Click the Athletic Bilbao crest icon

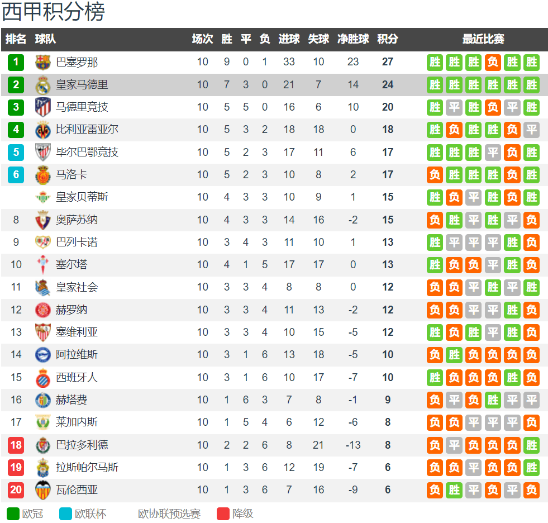click(42, 152)
